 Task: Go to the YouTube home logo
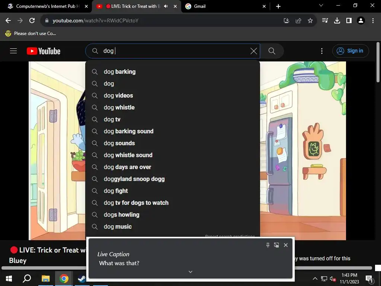44,51
